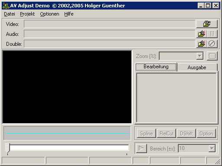
Task: Click the window resize grip in status bar
Action: tap(217, 161)
